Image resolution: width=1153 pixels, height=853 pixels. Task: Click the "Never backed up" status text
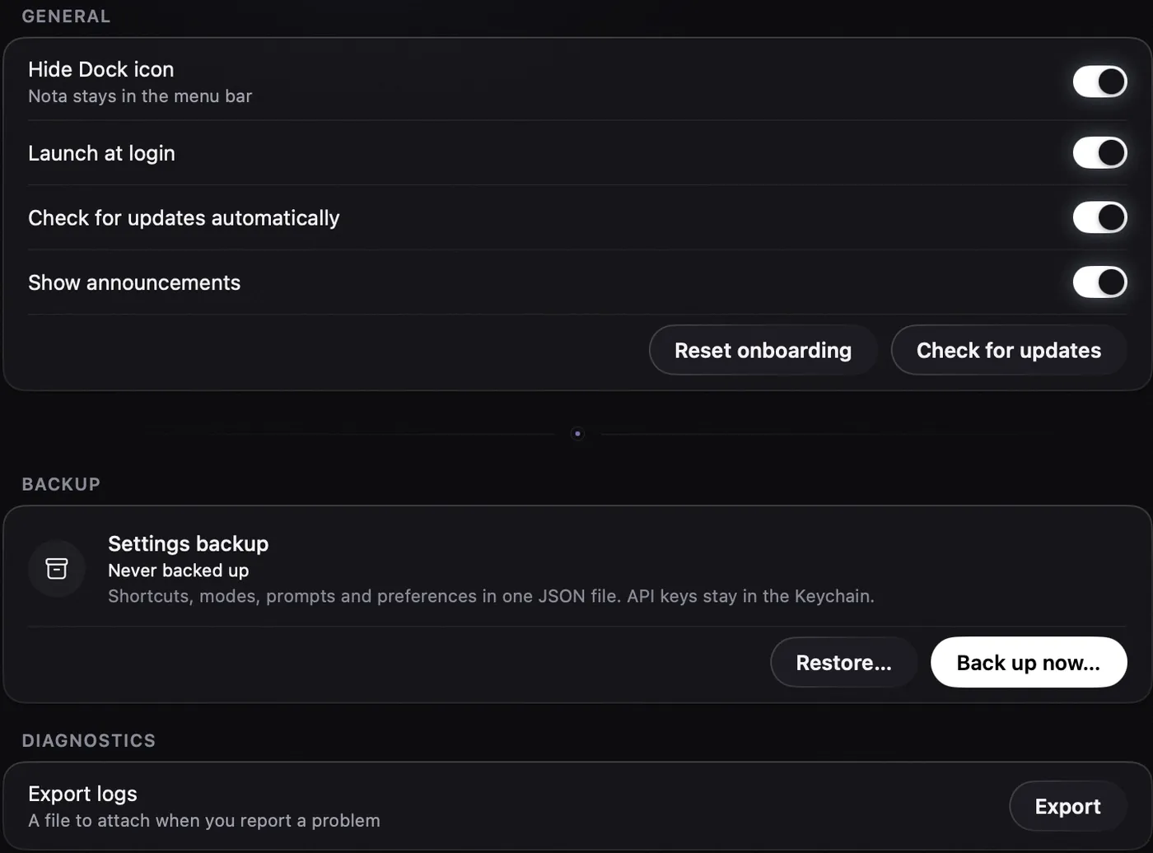point(179,571)
